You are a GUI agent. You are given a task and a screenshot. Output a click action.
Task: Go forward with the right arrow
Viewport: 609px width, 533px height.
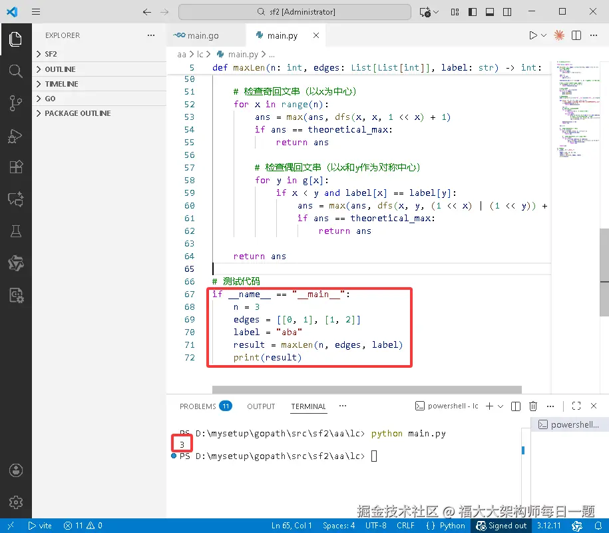point(164,12)
